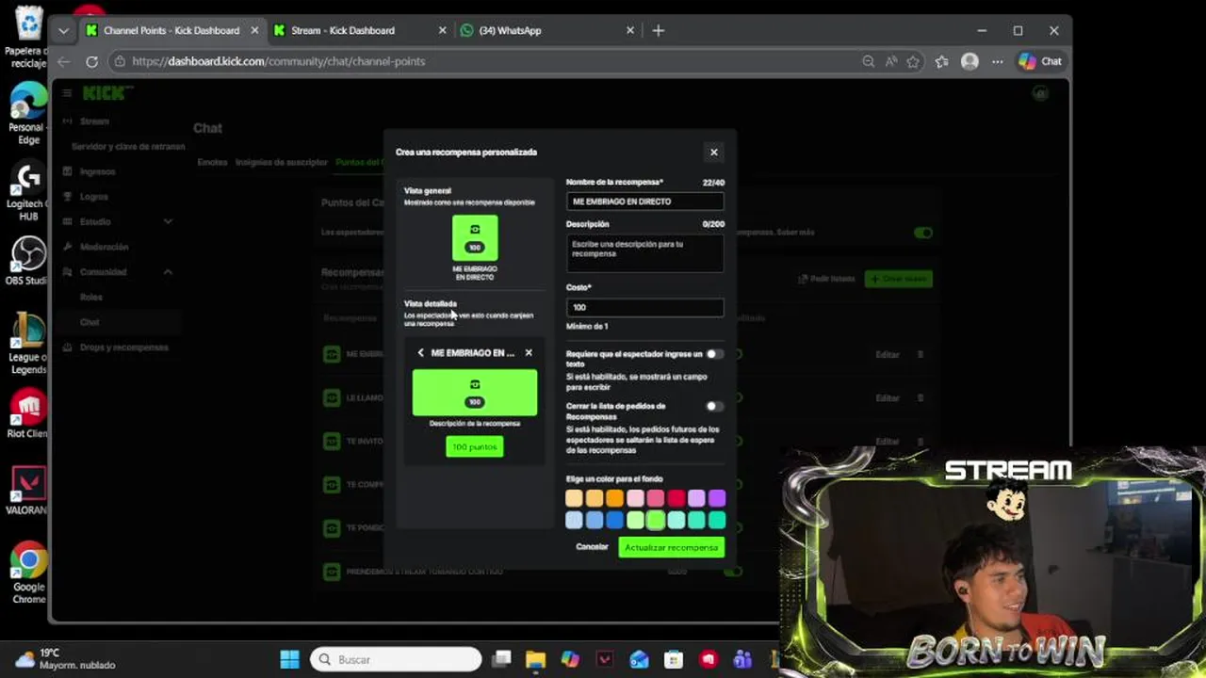The image size is (1206, 678).
Task: Click the browser address bar URL
Action: 278,61
